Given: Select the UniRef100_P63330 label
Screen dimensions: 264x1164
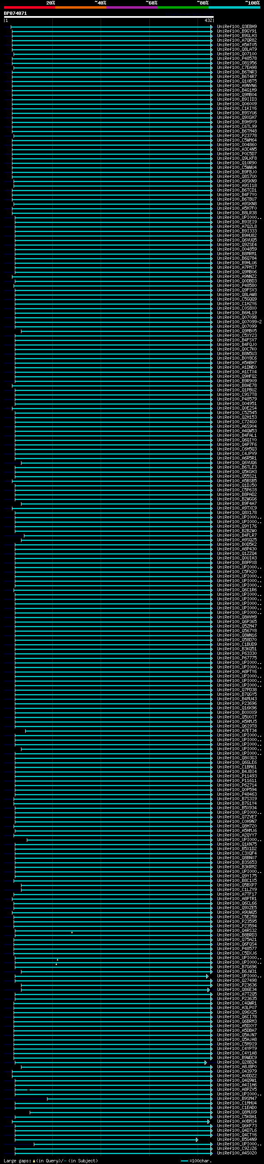Looking at the screenshot, I should (236, 653).
